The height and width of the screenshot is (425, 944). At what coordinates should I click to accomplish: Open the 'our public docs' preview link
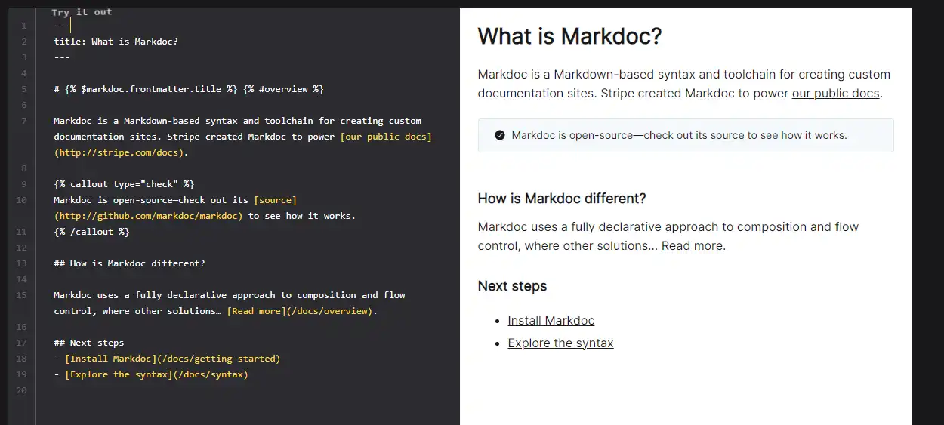coord(835,94)
